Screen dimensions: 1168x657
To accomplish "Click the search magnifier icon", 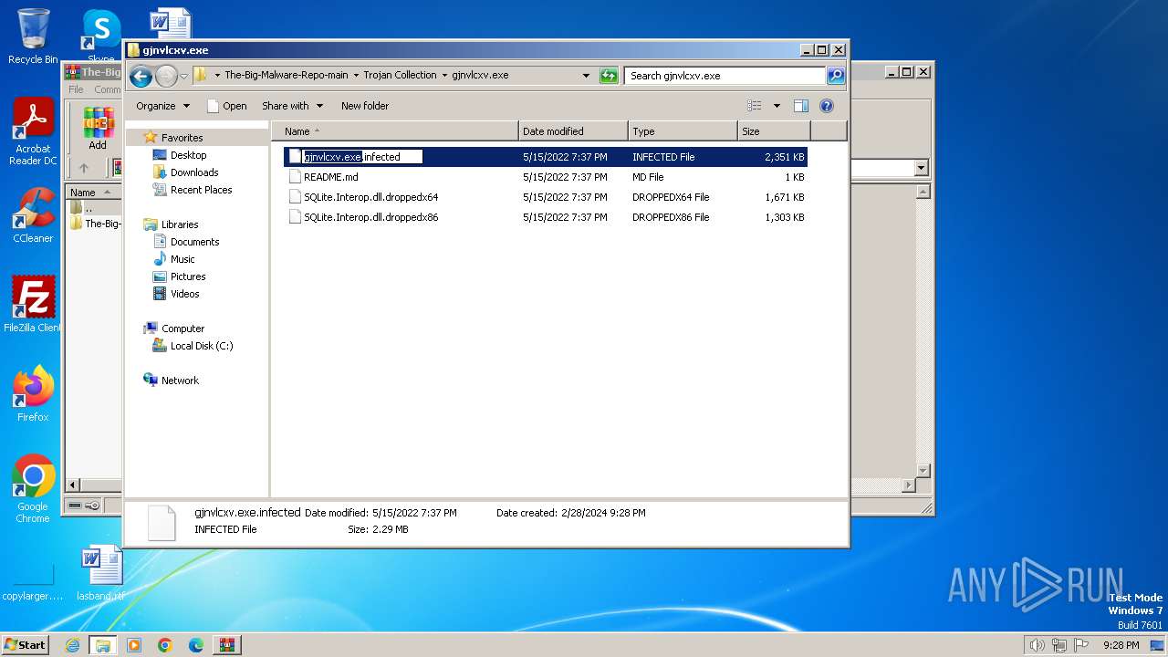I will coord(836,76).
